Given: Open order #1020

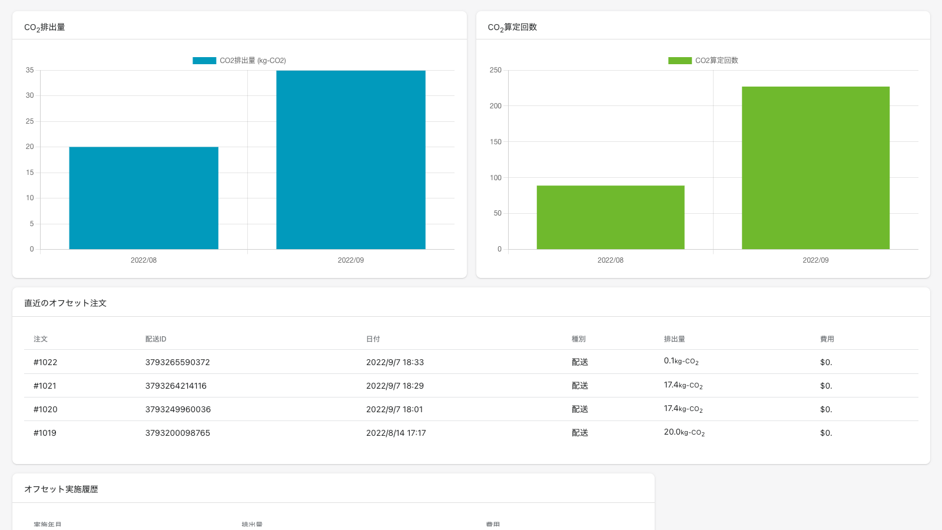Looking at the screenshot, I should click(45, 409).
